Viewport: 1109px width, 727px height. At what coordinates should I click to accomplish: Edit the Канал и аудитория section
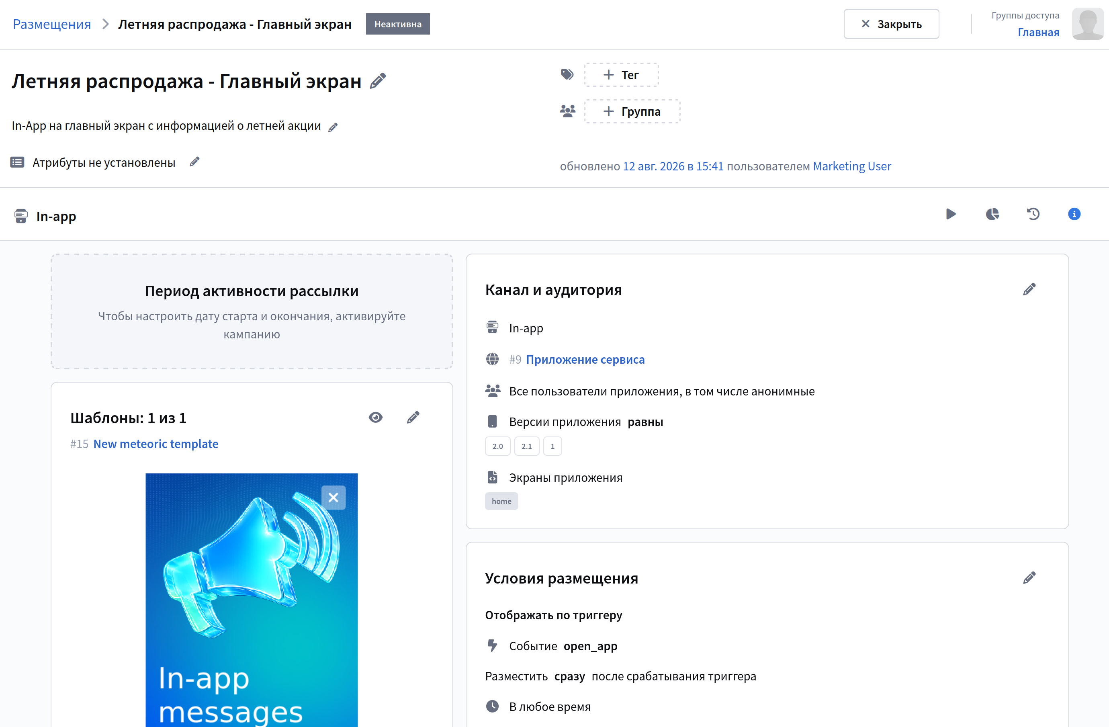(1029, 289)
